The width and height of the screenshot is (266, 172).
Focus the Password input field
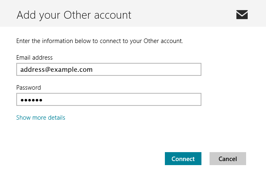109,99
